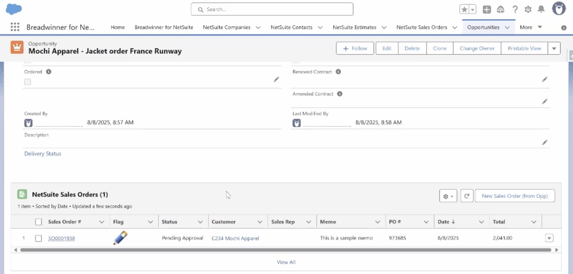Viewport: 573px width, 274px height.
Task: Edit the Description field pencil icon
Action: 545,142
